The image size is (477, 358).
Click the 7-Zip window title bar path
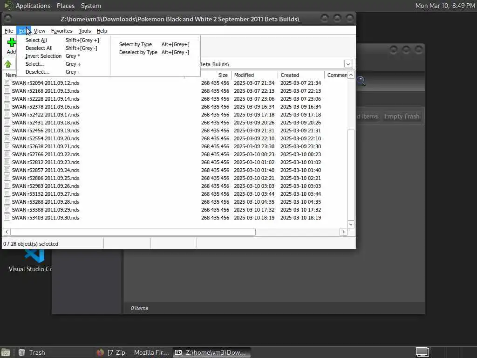point(180,19)
